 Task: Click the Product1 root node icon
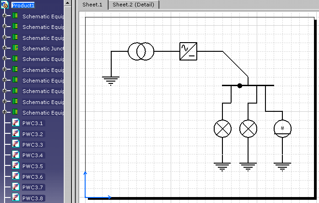[5, 5]
